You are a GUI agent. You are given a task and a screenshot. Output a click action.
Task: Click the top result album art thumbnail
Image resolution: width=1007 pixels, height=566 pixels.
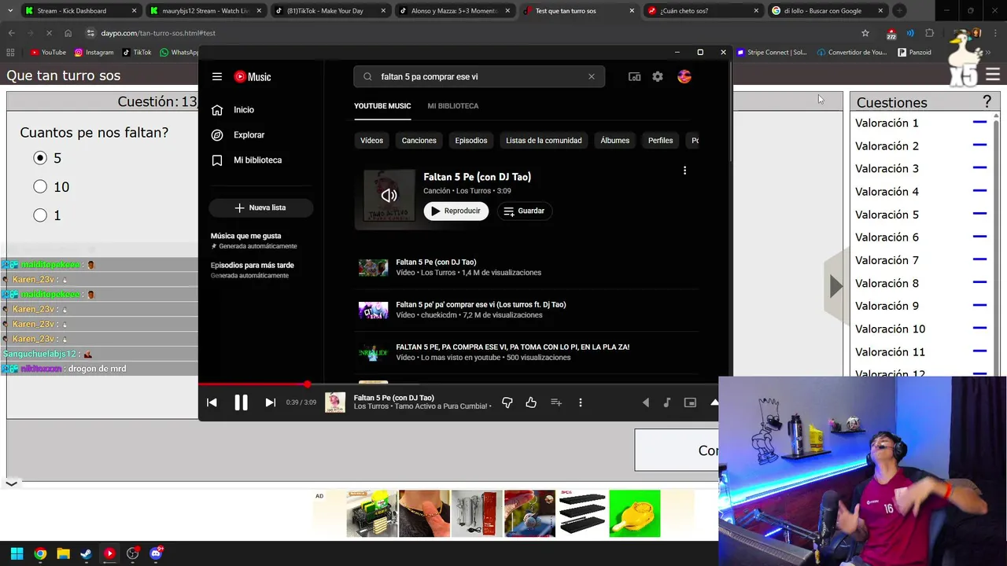point(389,195)
